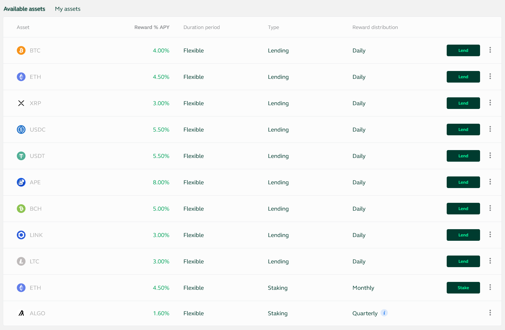Viewport: 505px width, 330px height.
Task: Click the Duration period column header
Action: click(x=202, y=27)
